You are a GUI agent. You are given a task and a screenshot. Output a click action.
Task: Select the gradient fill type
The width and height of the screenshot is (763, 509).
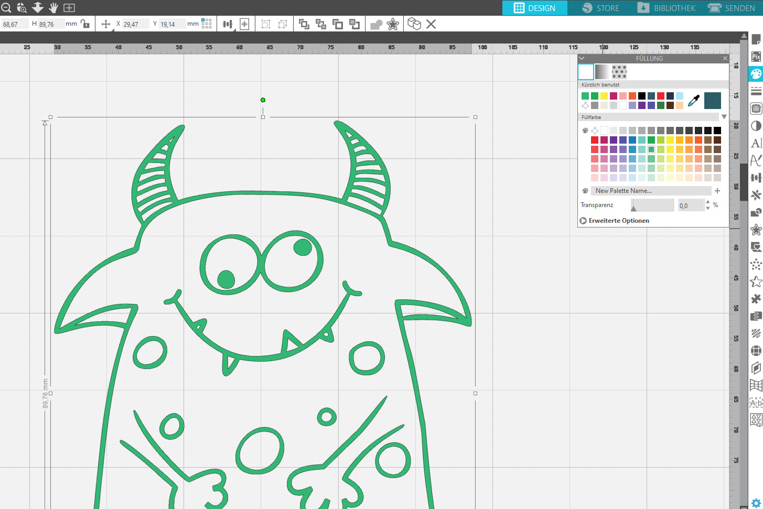point(603,72)
